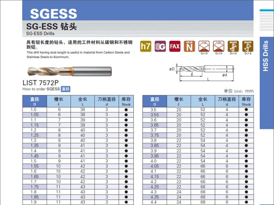Click diameter cell 3.95
Image resolution: width=274 pixels, height=205 pixels.
[x=155, y=156]
